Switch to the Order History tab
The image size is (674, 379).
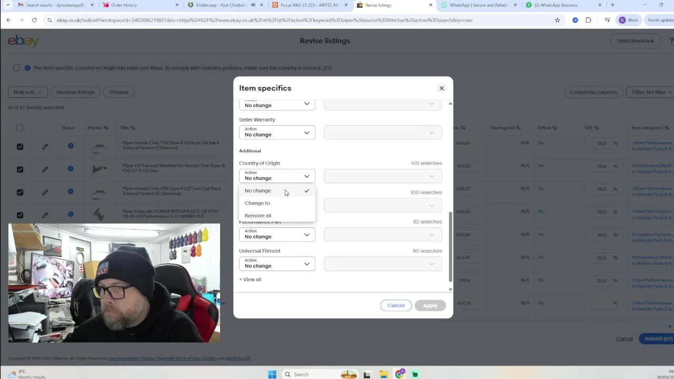click(141, 5)
